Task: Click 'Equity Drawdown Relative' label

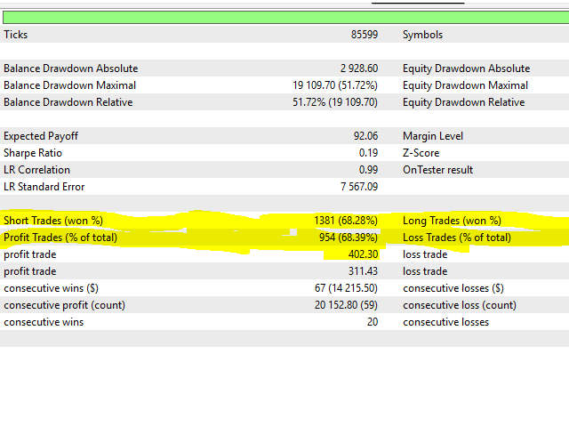Action: (x=464, y=102)
